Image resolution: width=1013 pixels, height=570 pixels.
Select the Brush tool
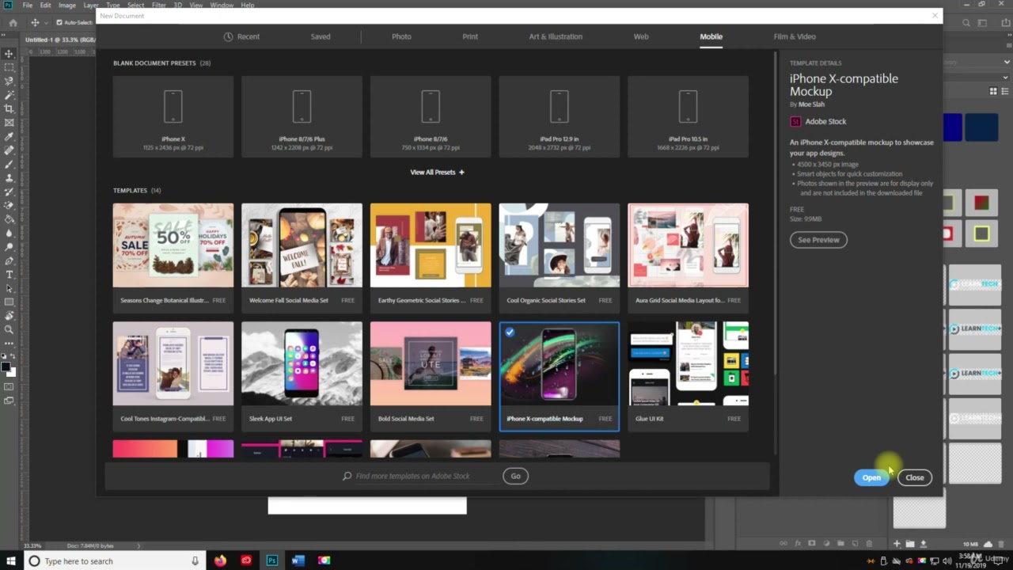(x=9, y=164)
